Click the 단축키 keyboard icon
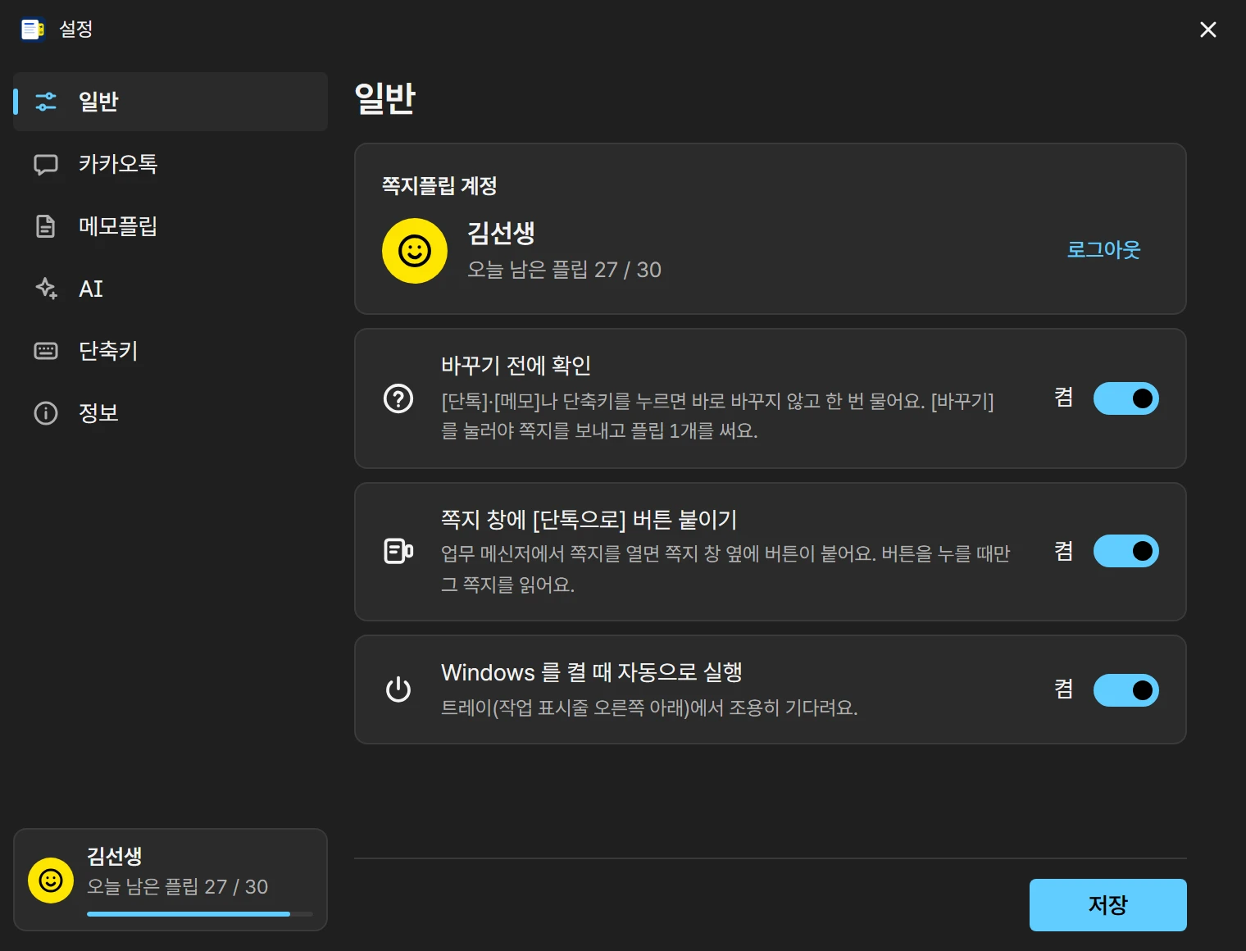Viewport: 1246px width, 951px height. pyautogui.click(x=46, y=351)
